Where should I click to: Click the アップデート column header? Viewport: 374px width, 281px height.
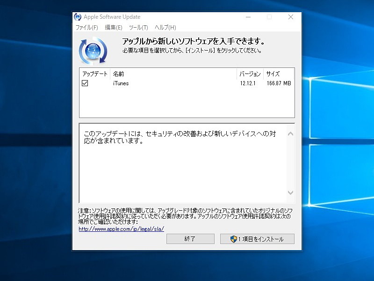pyautogui.click(x=95, y=74)
